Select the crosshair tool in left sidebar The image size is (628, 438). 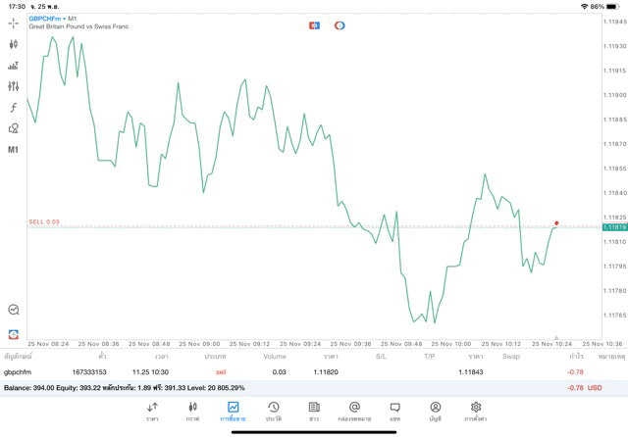(14, 23)
